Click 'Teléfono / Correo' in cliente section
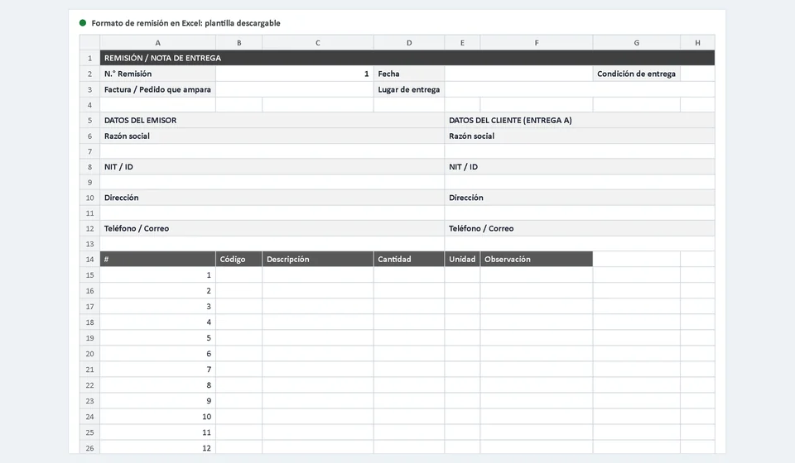795x463 pixels. click(580, 229)
